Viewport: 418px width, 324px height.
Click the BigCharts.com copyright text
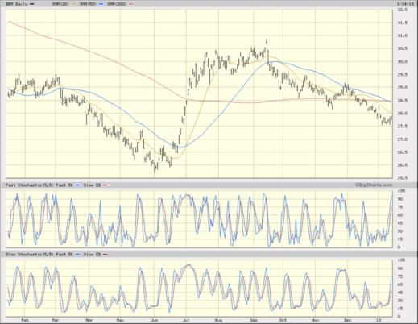[x=374, y=185]
